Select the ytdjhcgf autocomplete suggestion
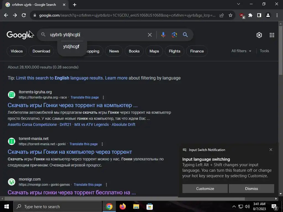The image size is (283, 212). 71,46
